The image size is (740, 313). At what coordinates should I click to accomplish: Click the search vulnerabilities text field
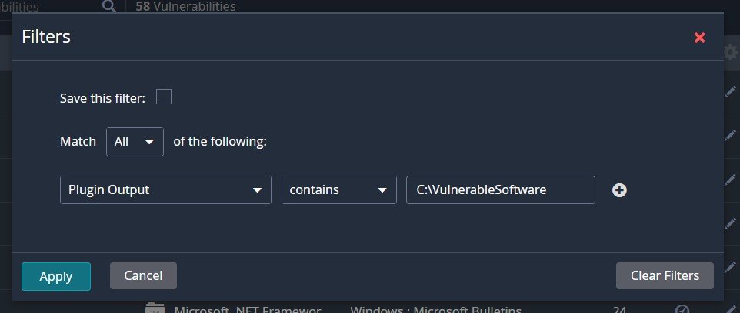pos(46,6)
